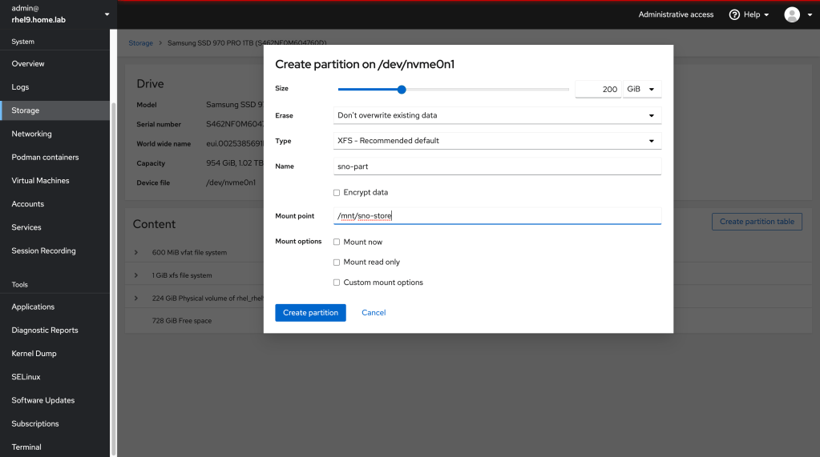
Task: Open the Erase option dropdown
Action: tap(497, 115)
